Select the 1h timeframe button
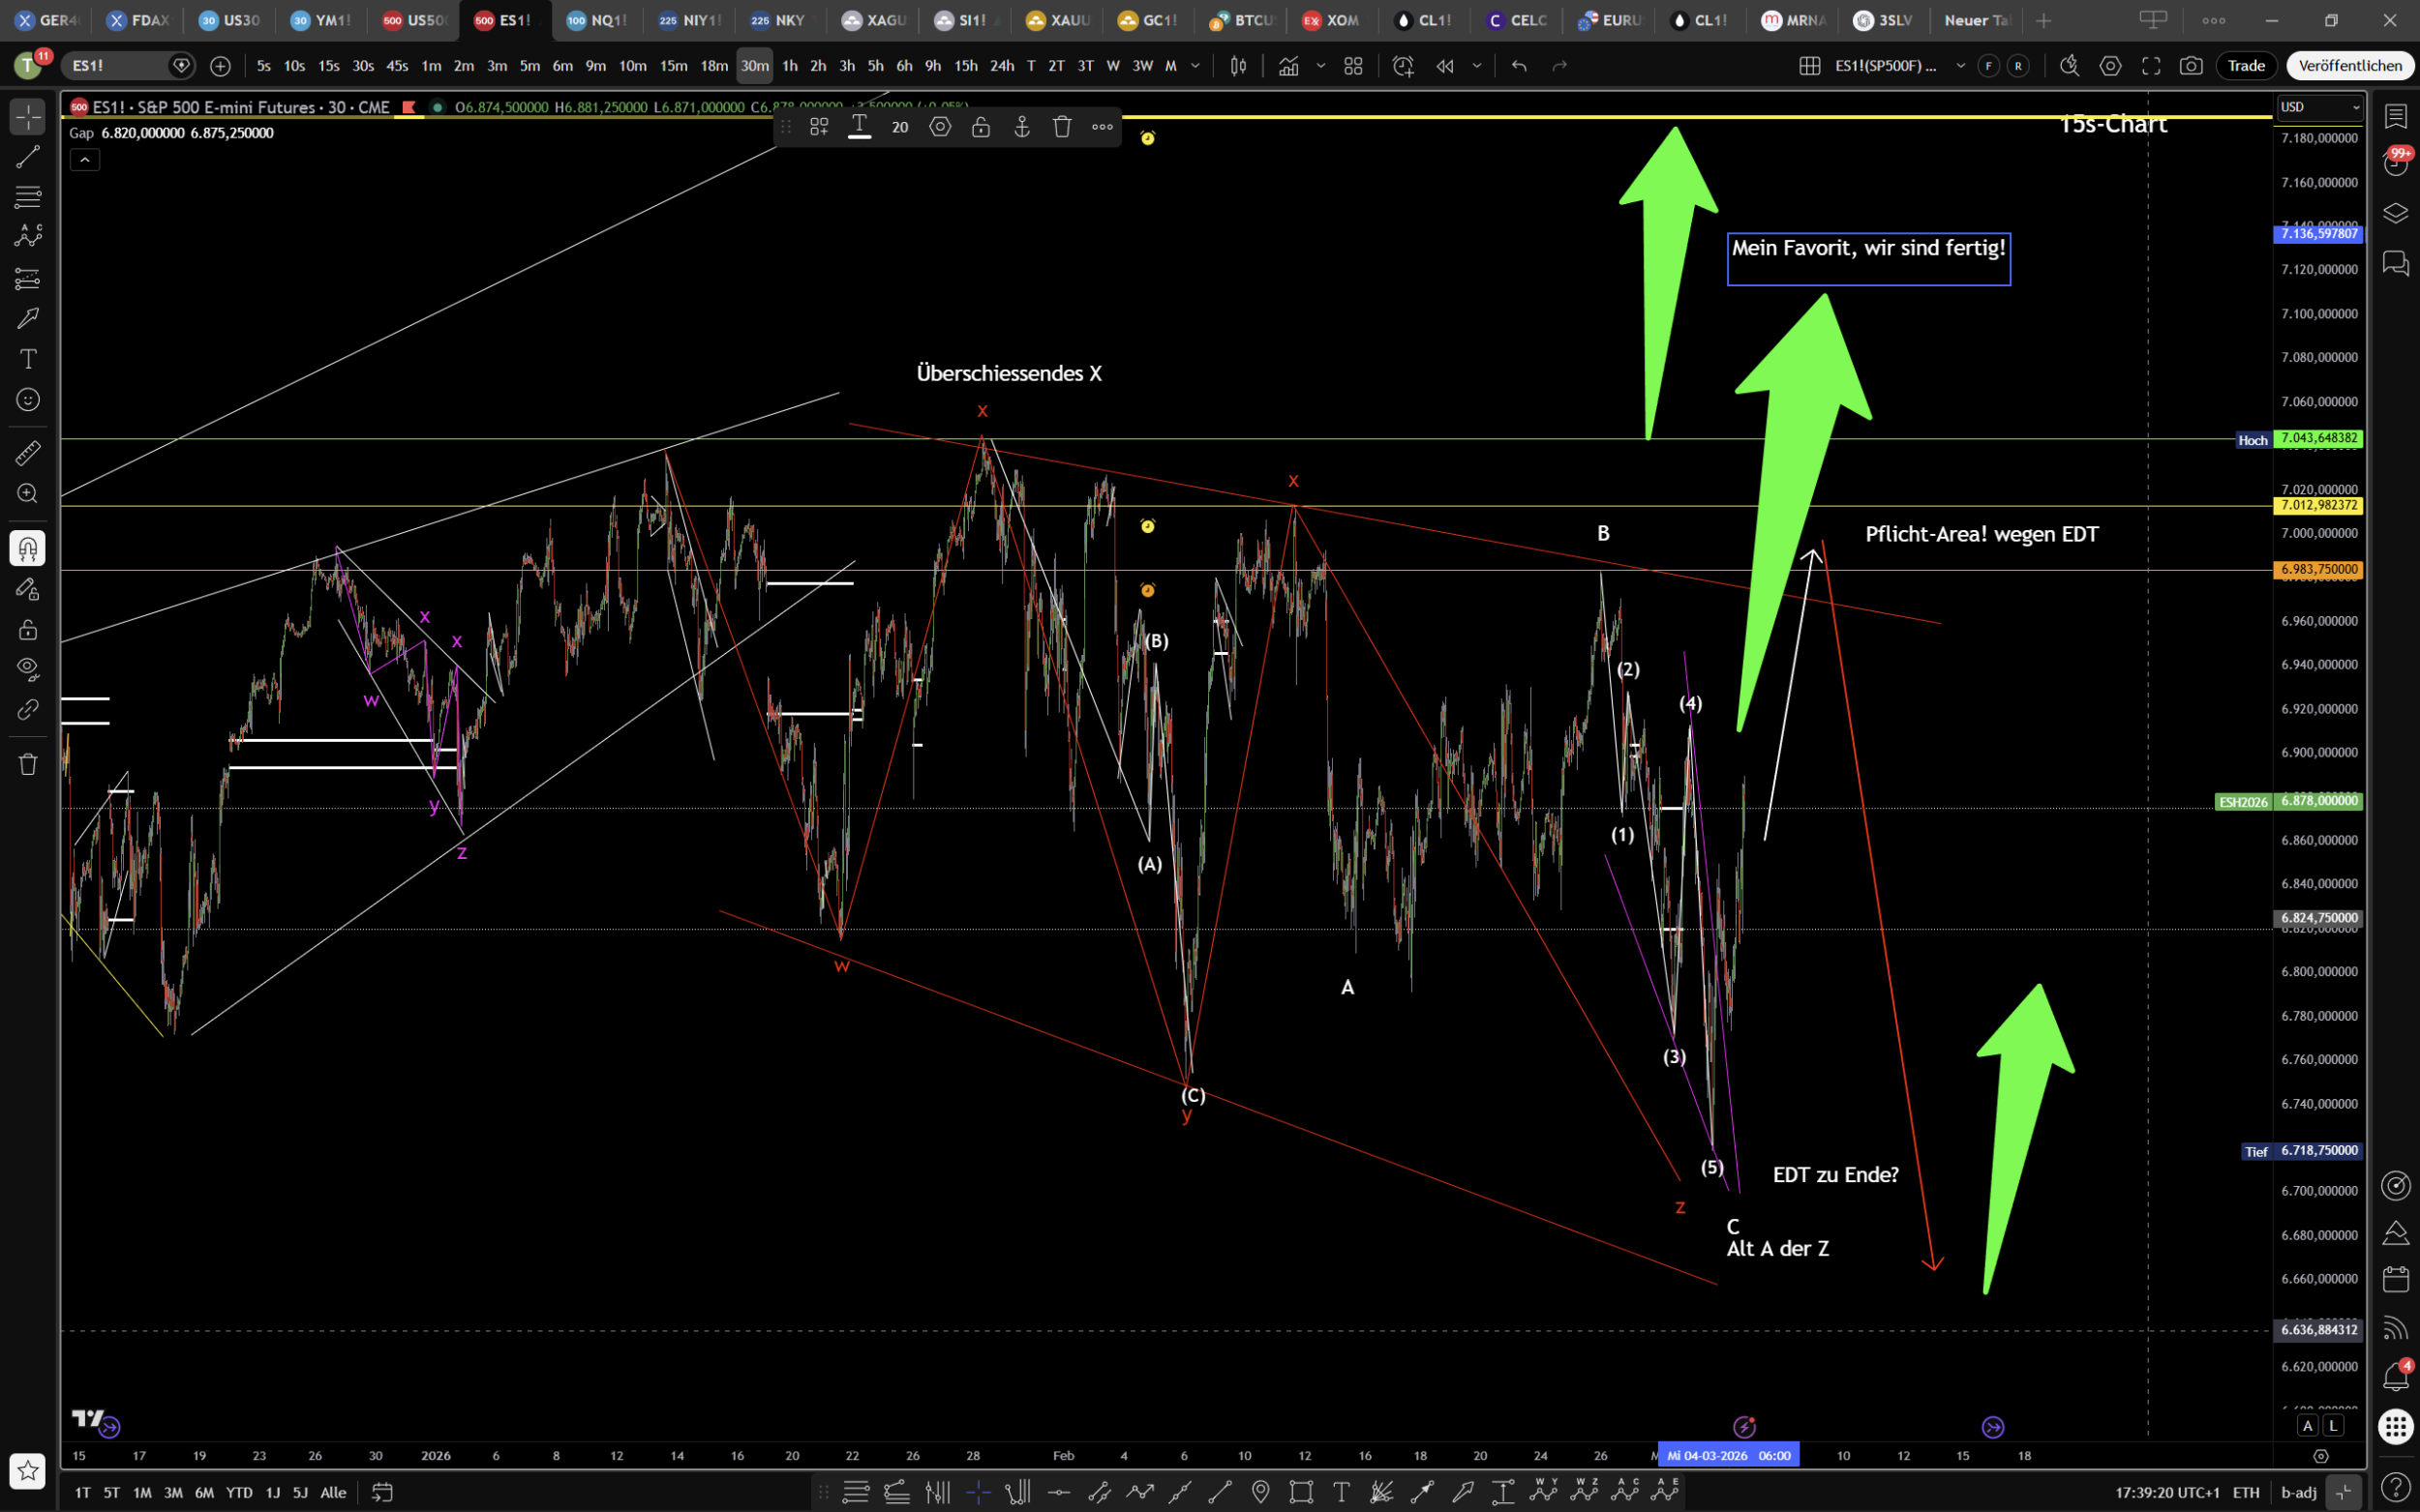Viewport: 2420px width, 1512px height. tap(789, 66)
